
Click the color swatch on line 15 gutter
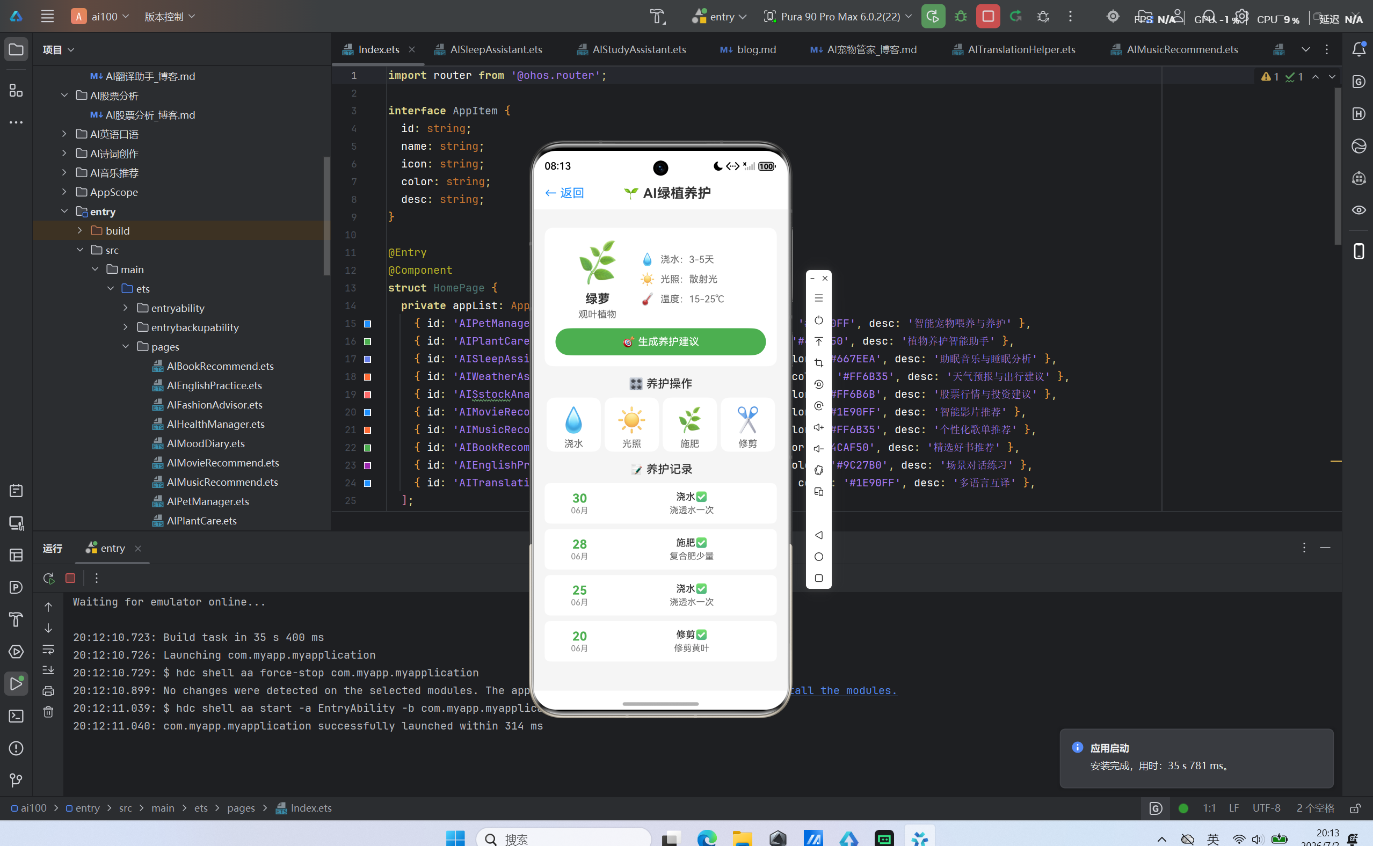click(x=368, y=323)
